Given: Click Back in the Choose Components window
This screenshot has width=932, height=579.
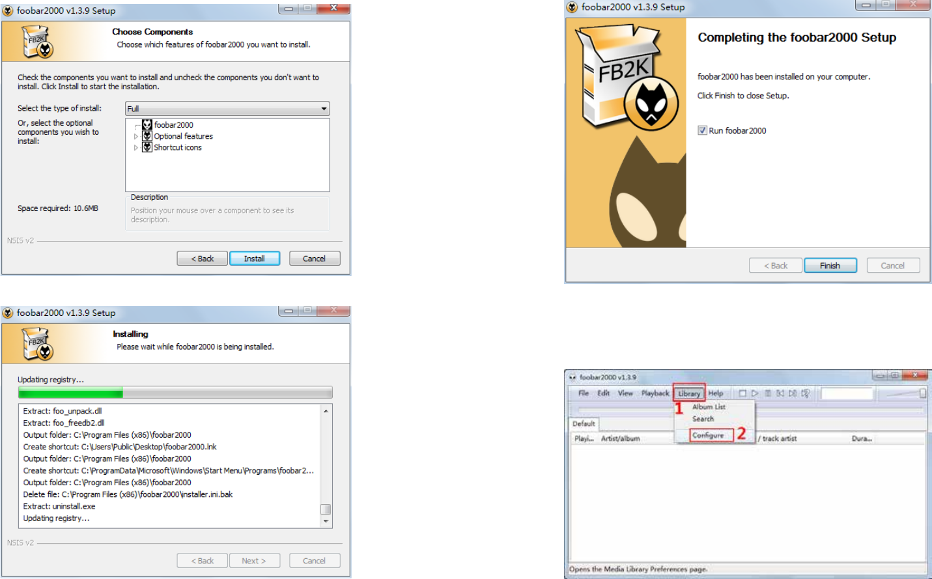Looking at the screenshot, I should [x=202, y=259].
